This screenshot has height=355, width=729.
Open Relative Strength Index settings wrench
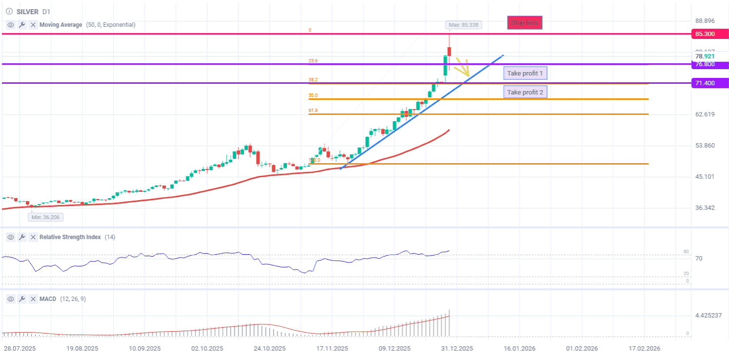point(22,237)
